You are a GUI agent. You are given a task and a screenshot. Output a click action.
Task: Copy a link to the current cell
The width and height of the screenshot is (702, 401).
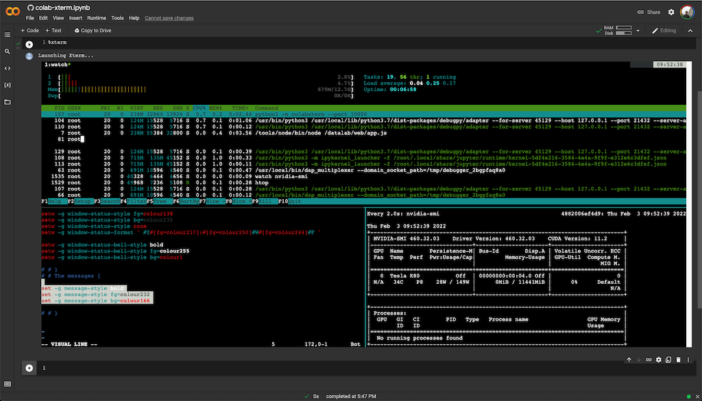coord(649,359)
